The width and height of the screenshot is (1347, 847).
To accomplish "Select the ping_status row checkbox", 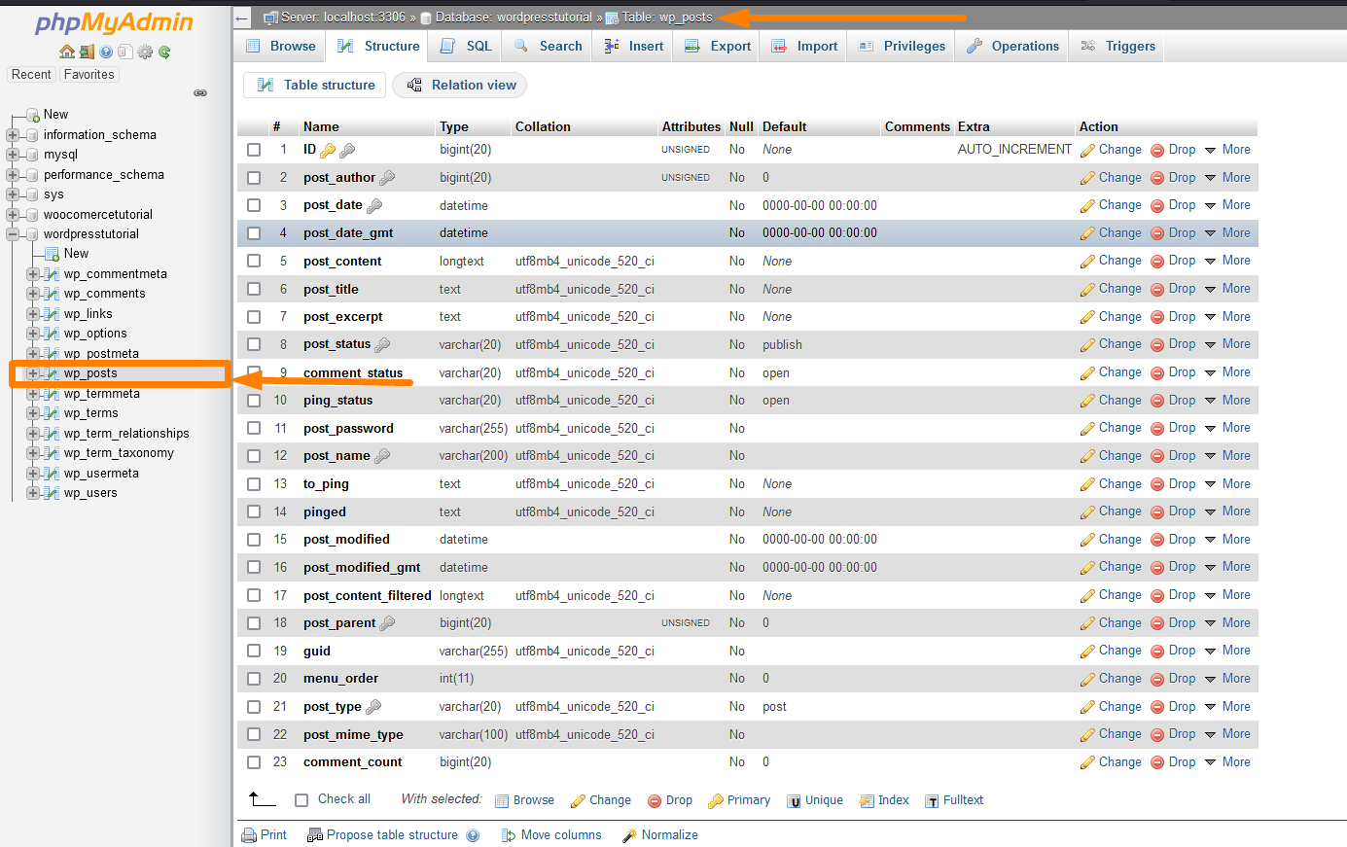I will click(x=254, y=401).
